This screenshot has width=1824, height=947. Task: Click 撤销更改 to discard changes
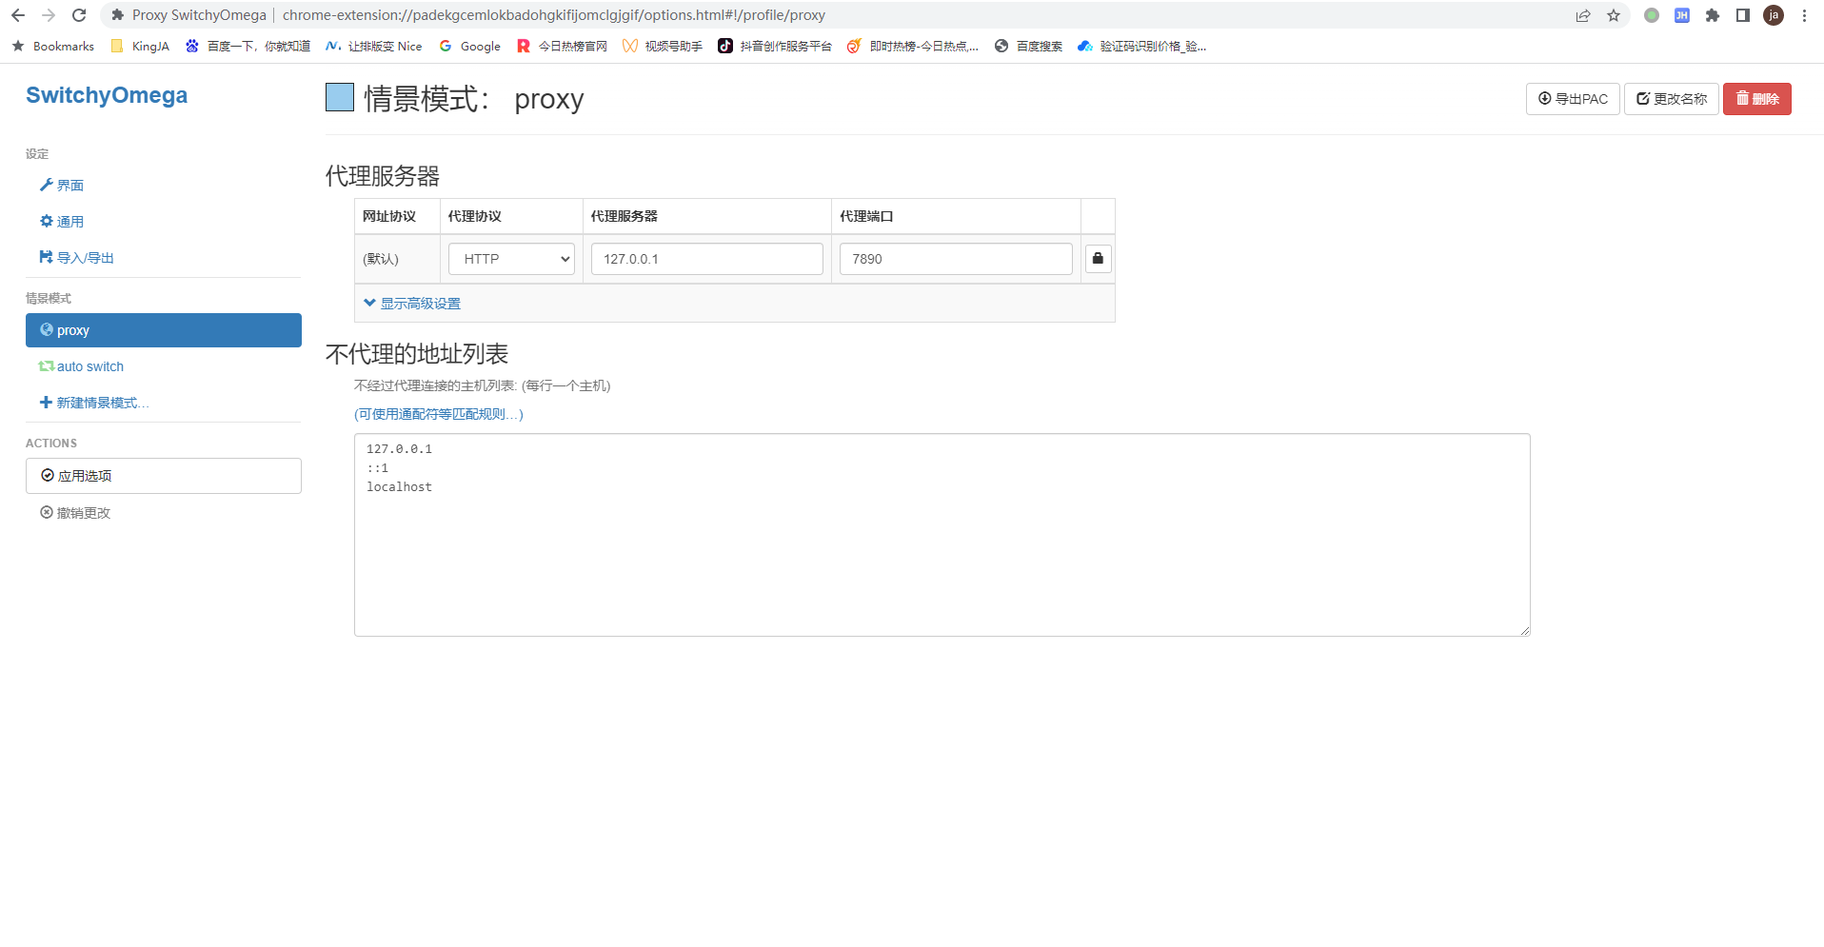75,513
